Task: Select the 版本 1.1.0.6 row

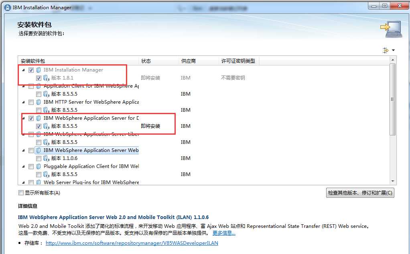Action: click(x=64, y=158)
